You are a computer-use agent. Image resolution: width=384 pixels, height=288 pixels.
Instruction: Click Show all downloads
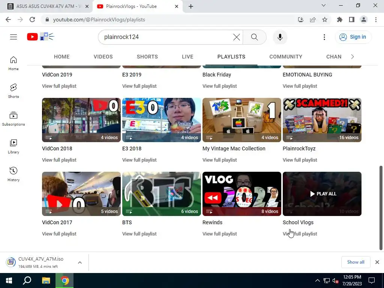(x=355, y=262)
